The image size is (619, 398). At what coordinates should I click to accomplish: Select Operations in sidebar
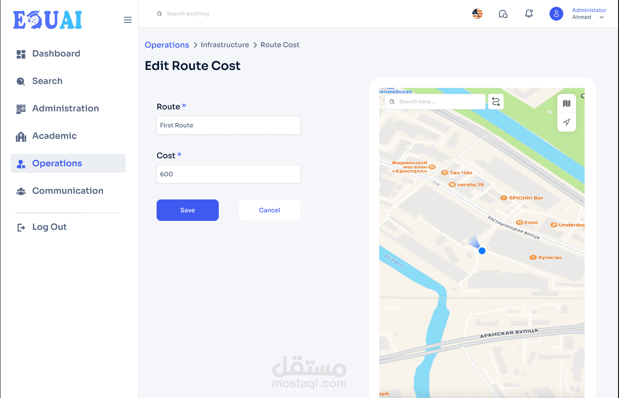click(x=68, y=163)
